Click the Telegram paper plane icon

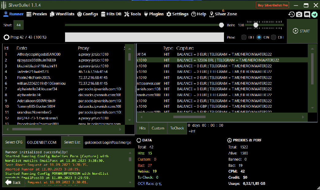[x=314, y=14]
